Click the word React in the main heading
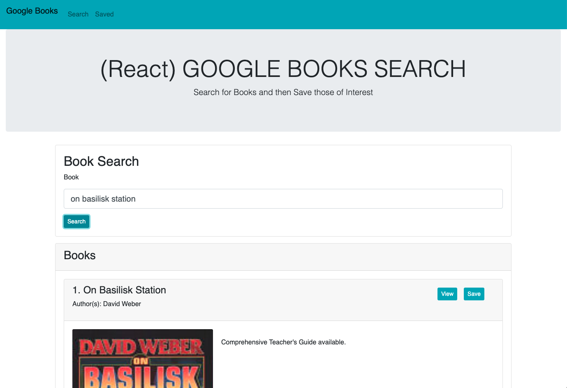This screenshot has width=567, height=388. click(138, 69)
